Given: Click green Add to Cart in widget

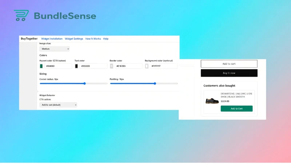Looking at the screenshot, I should (x=237, y=109).
